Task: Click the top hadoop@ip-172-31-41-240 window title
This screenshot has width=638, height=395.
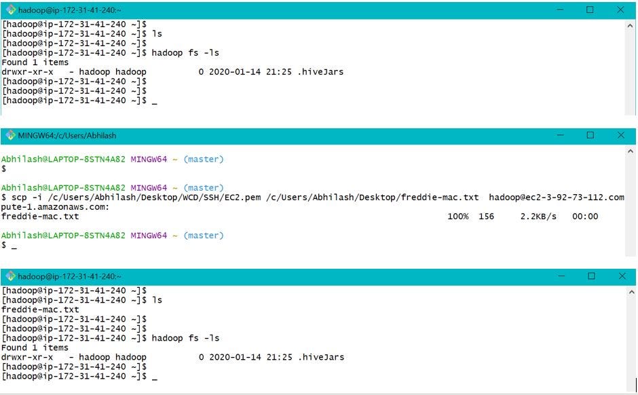Action: click(70, 10)
